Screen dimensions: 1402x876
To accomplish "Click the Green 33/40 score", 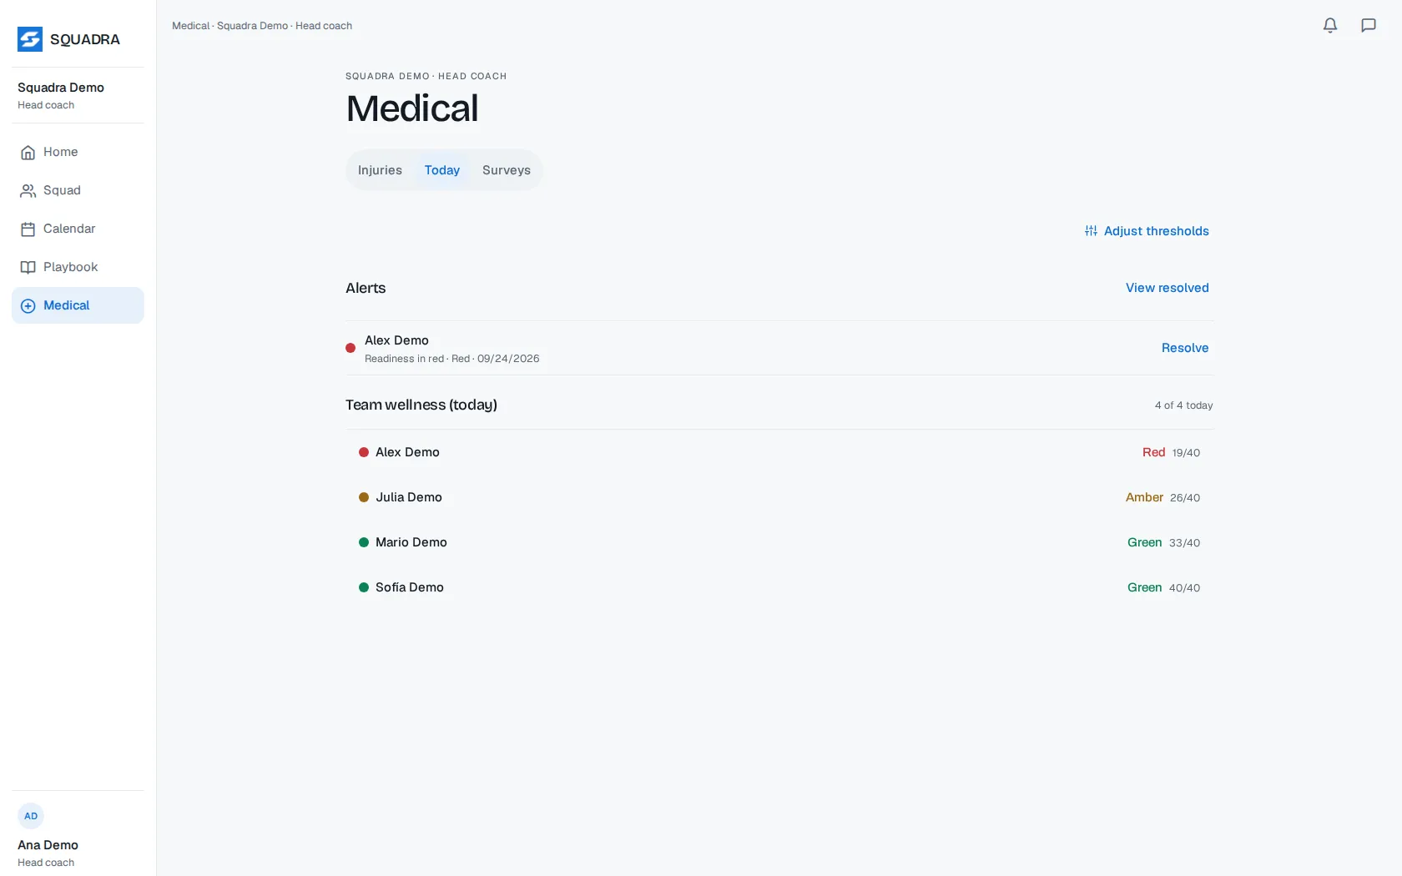I will [x=1163, y=542].
